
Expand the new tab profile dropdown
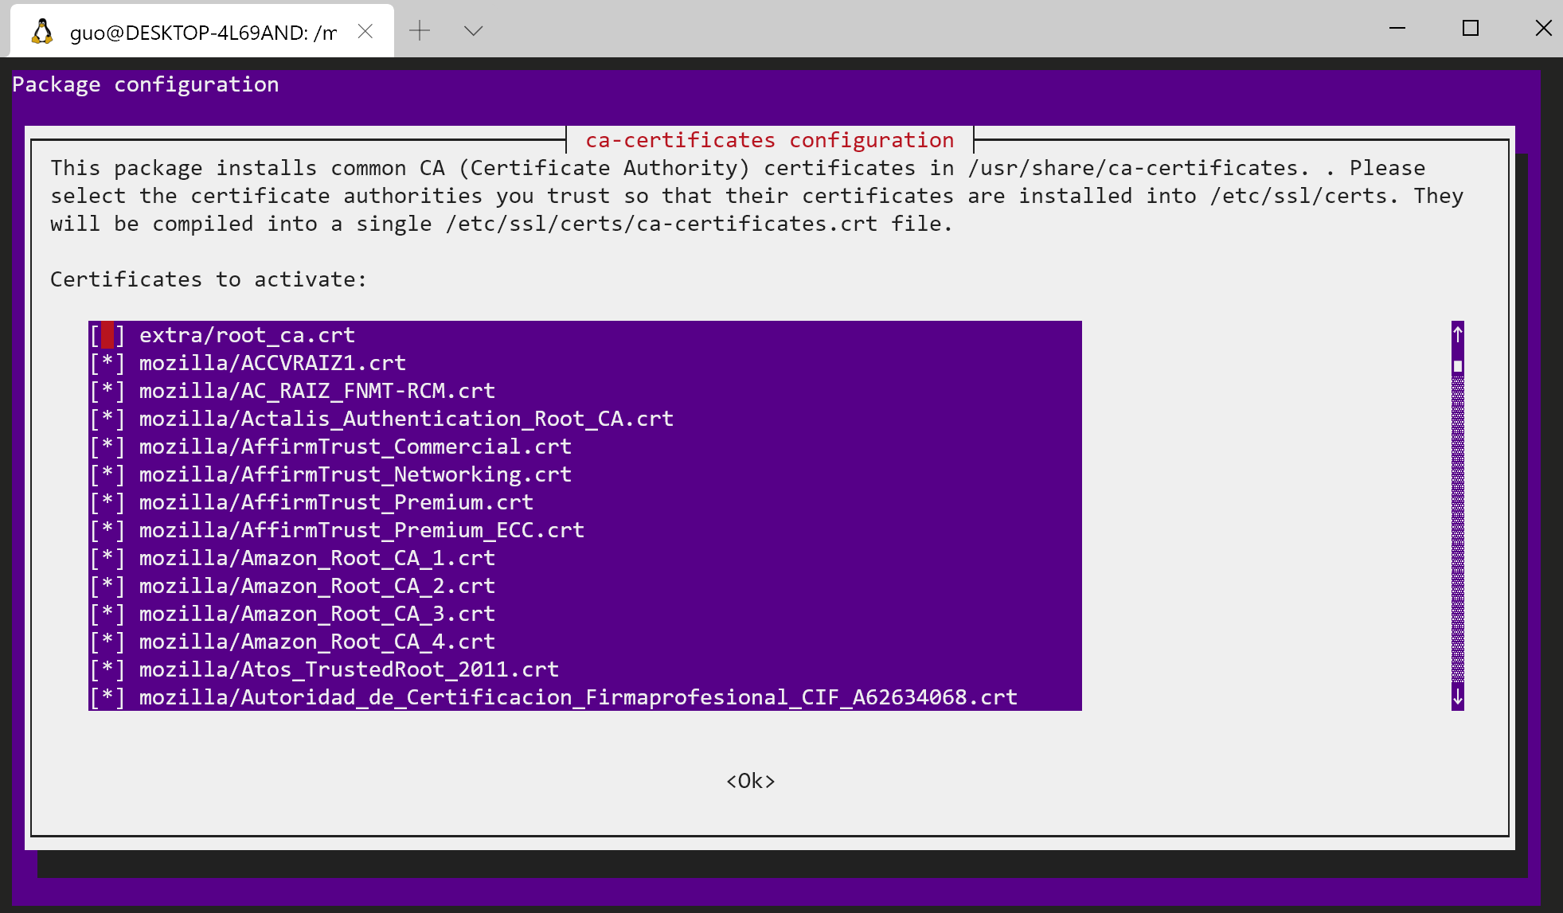(x=474, y=31)
